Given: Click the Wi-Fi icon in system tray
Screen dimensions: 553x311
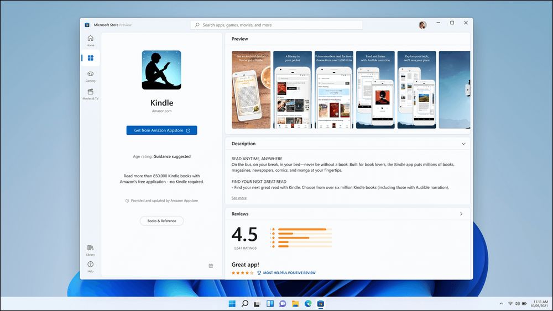Looking at the screenshot, I should pos(510,304).
